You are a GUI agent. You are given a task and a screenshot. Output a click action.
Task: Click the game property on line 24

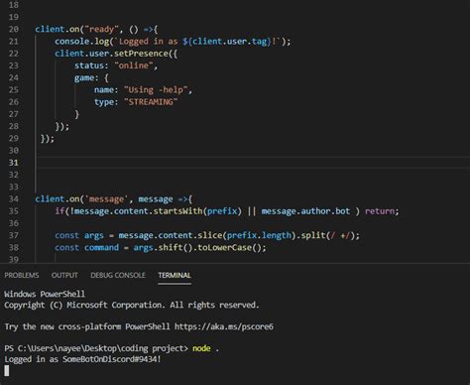point(84,78)
